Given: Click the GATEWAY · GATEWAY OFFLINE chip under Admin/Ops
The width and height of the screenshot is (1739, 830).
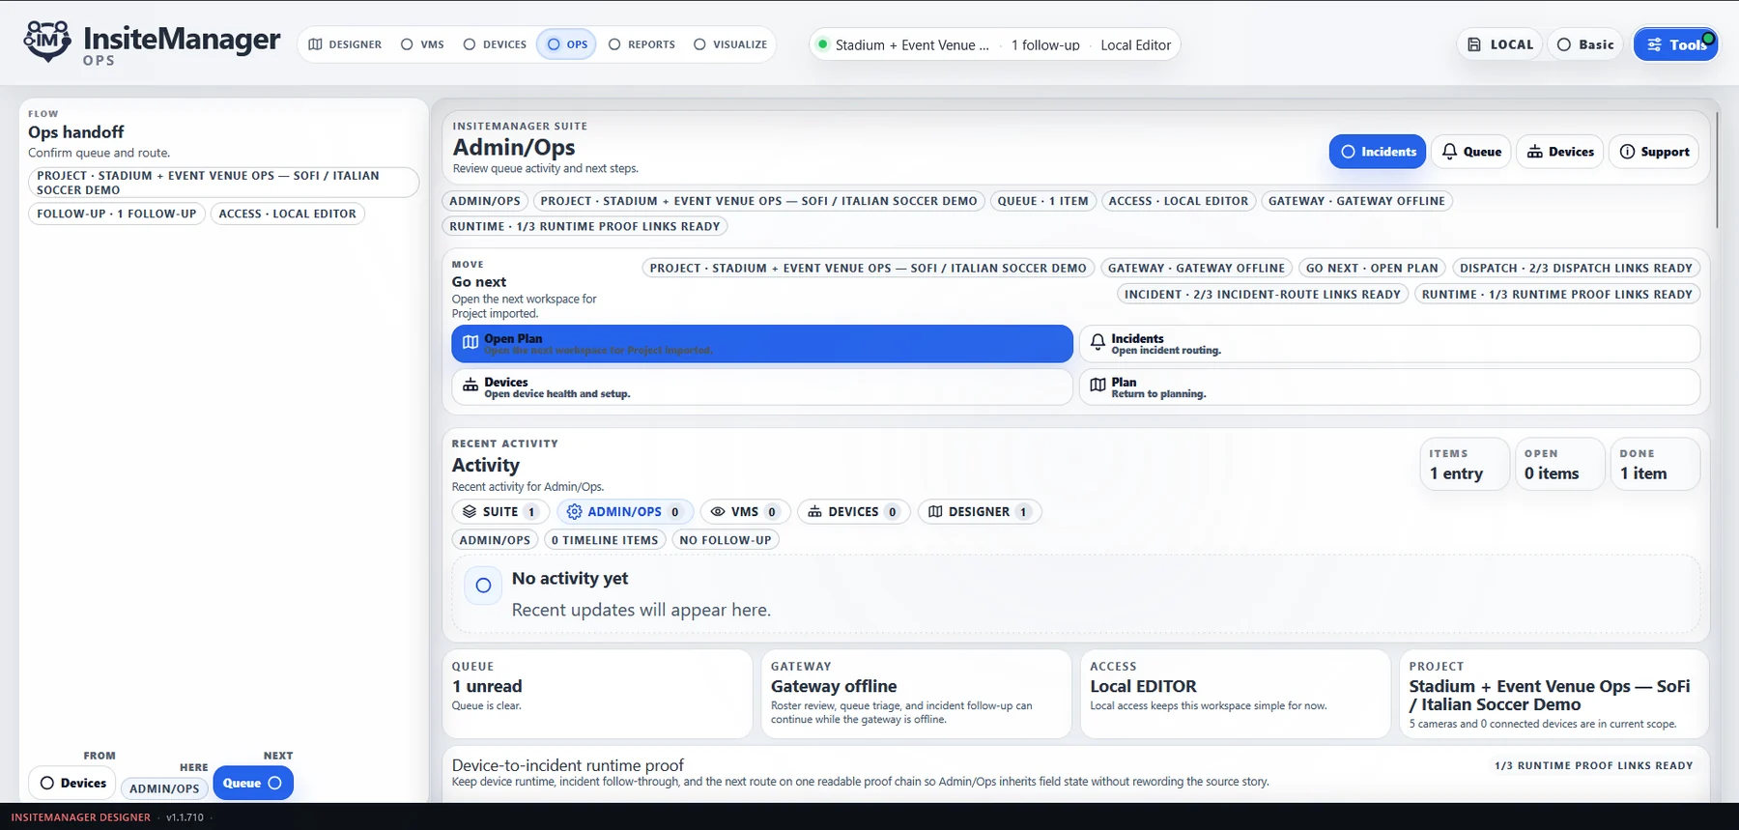Looking at the screenshot, I should [1356, 201].
